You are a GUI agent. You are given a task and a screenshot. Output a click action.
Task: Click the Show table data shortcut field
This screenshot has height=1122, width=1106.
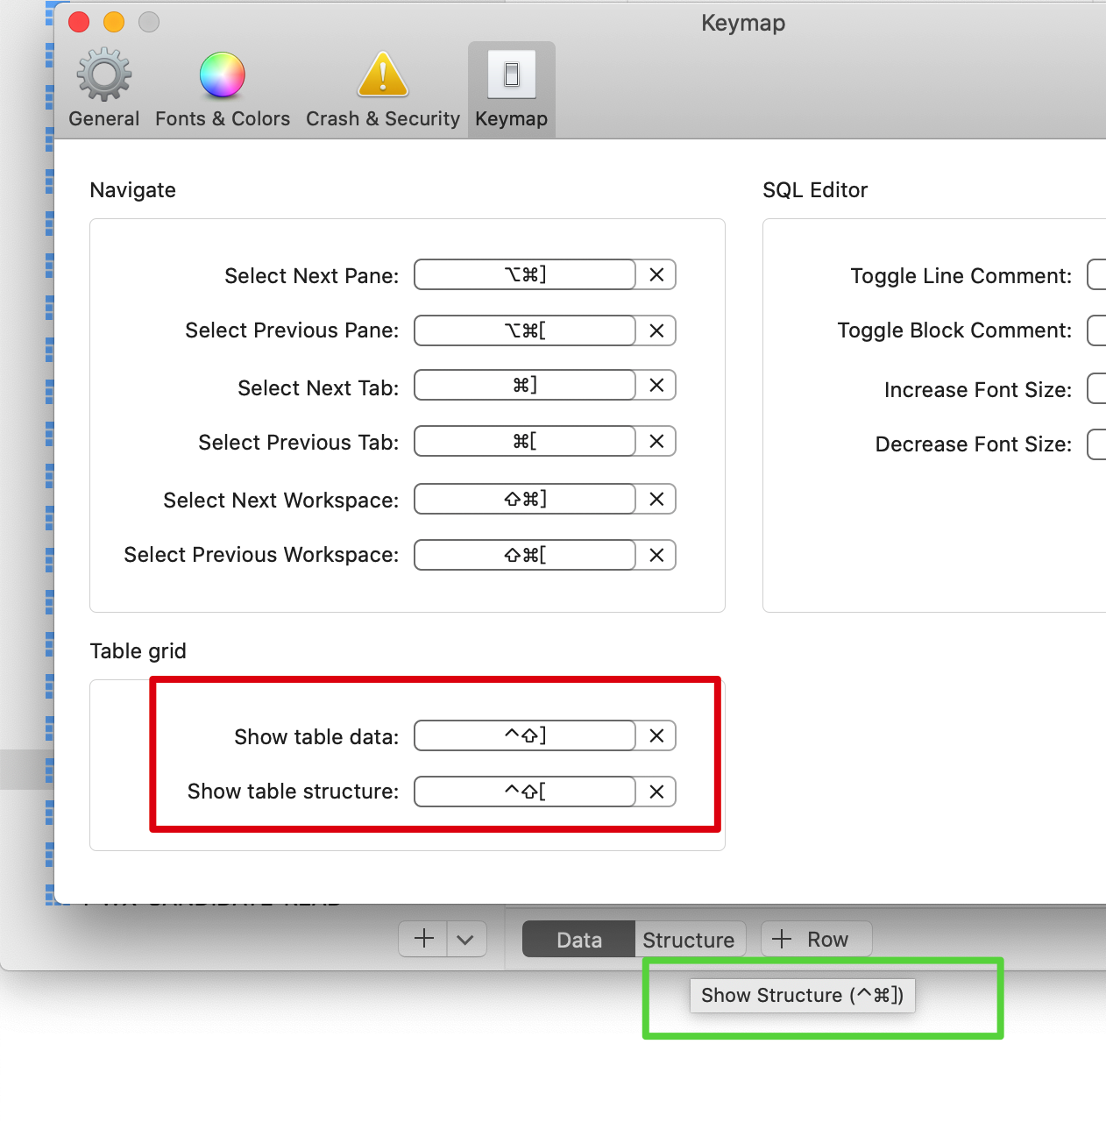click(x=523, y=735)
